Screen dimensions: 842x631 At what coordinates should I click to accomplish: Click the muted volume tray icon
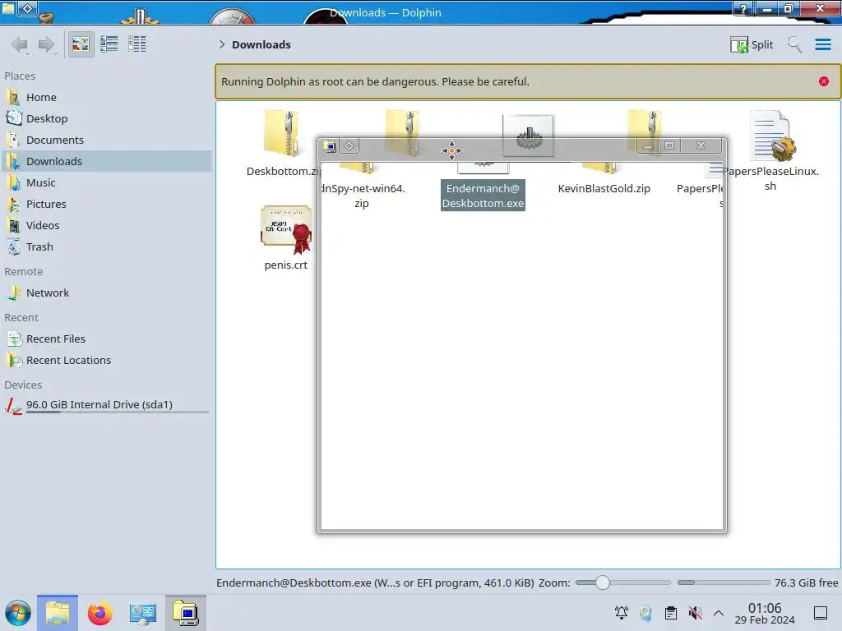click(x=696, y=613)
